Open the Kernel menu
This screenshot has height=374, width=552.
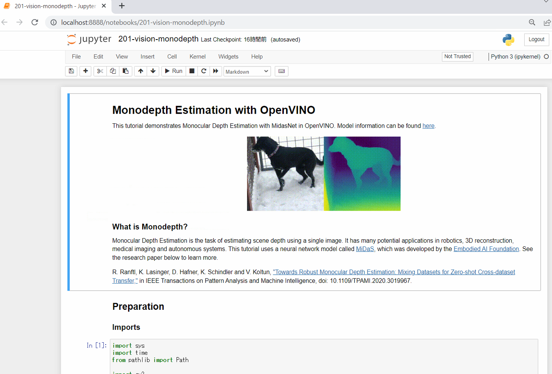point(197,56)
